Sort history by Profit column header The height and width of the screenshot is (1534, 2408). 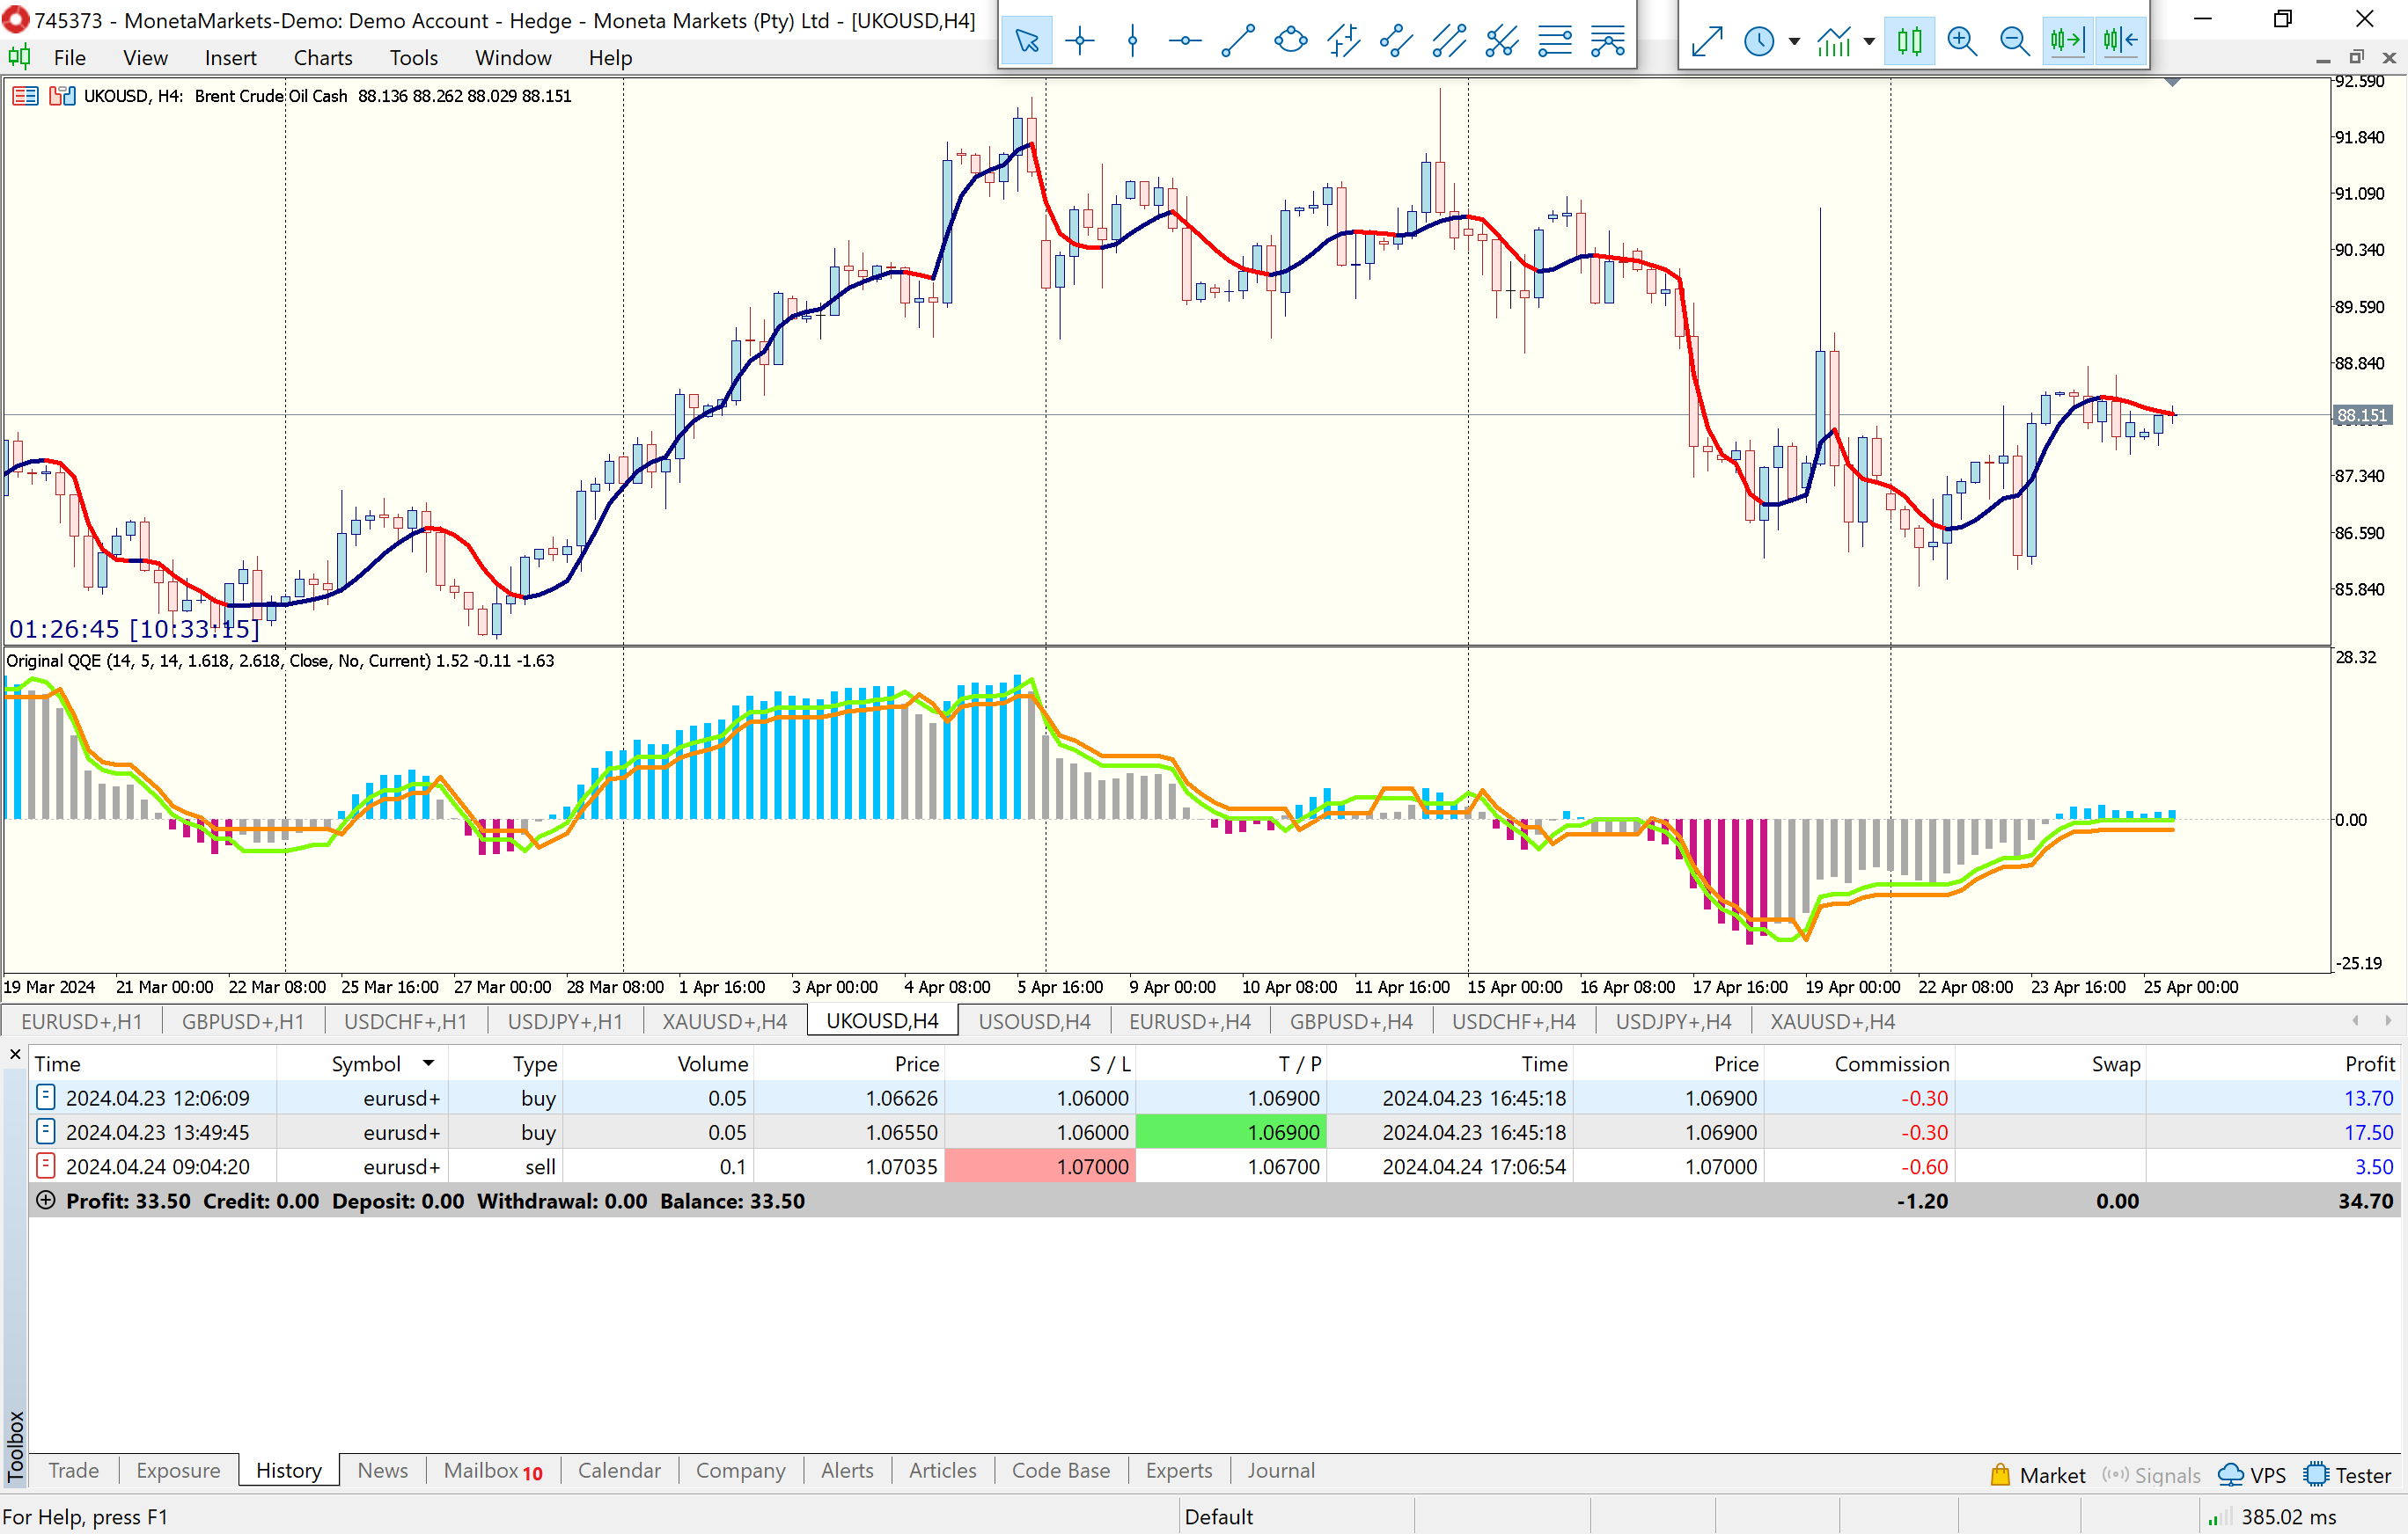tap(2369, 1063)
